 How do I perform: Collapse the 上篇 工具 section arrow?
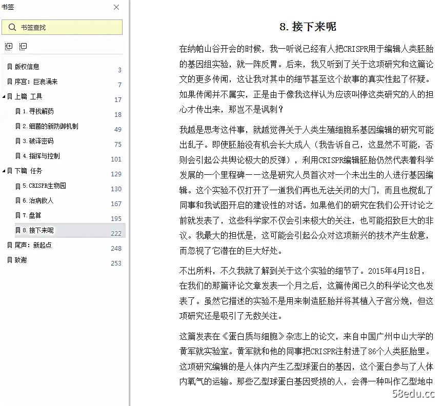pos(4,96)
